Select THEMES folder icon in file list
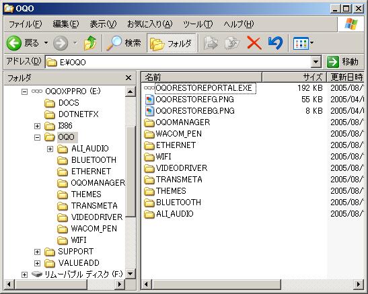Viewport: 368px width, 294px height. click(x=149, y=191)
